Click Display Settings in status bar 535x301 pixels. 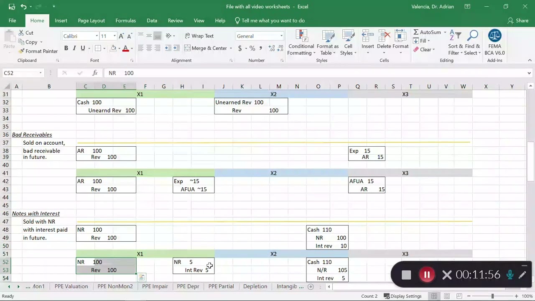pos(403,296)
